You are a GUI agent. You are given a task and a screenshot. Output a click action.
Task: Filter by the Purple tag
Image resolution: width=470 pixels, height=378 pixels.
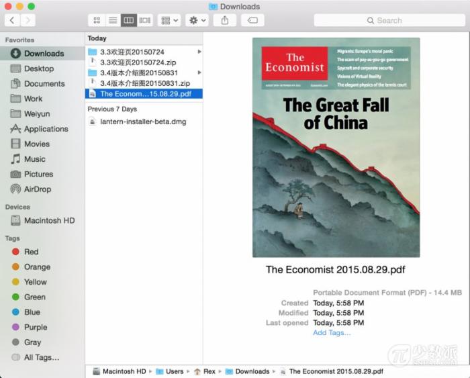(x=42, y=328)
